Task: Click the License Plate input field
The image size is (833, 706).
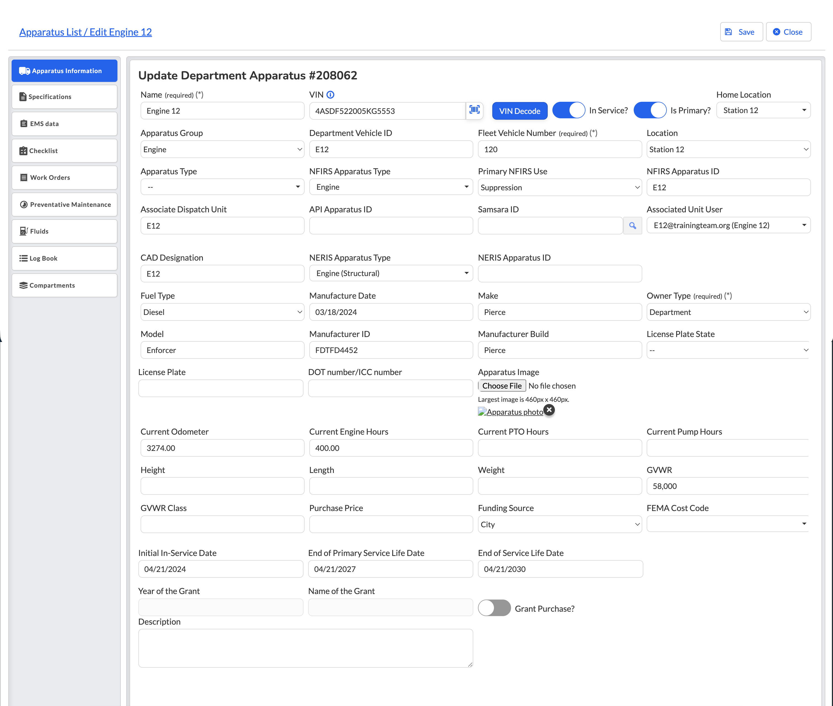Action: [x=221, y=388]
